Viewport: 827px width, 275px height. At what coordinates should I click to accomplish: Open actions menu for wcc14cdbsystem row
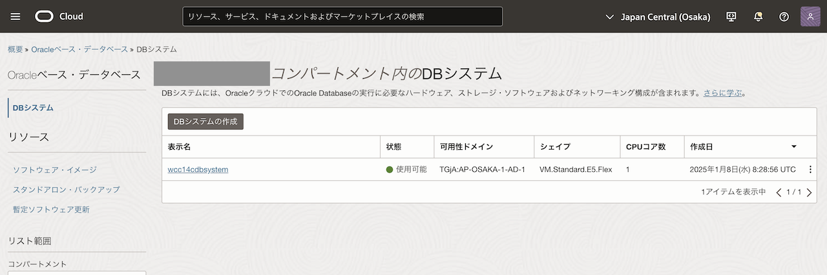(810, 170)
